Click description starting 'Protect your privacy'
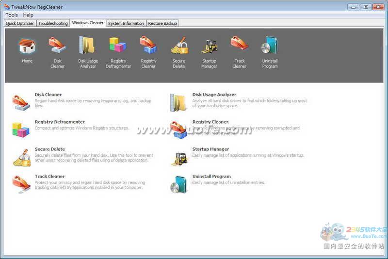This screenshot has height=259, width=388. (x=90, y=185)
